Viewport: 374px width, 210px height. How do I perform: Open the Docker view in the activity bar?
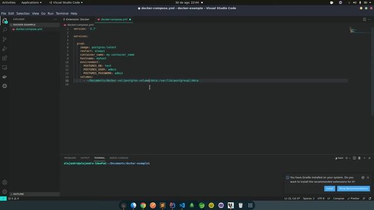[5, 77]
